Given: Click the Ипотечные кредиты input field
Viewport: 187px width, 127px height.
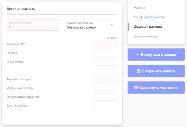Looking at the screenshot, I should pyautogui.click(x=105, y=88).
